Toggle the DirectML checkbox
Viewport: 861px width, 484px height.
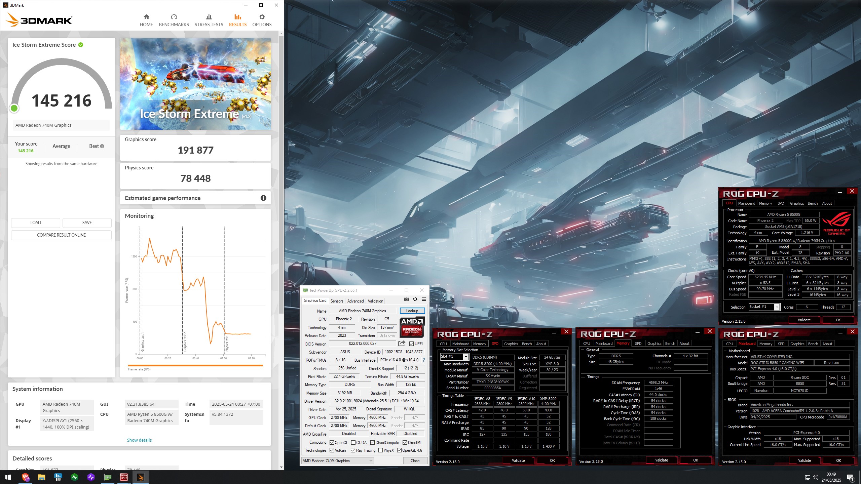405,443
